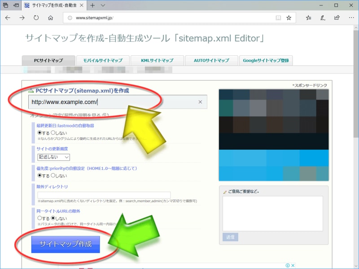Select しない for priority auto-setting
This screenshot has width=359, height=269.
click(53, 175)
